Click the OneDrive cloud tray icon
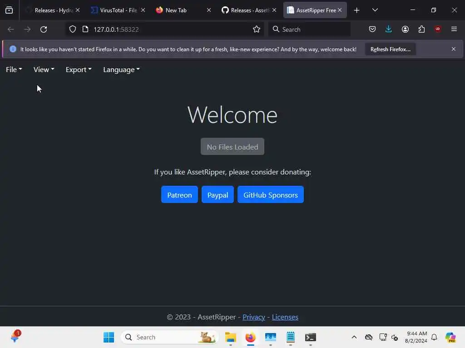The image size is (465, 348). point(369,337)
